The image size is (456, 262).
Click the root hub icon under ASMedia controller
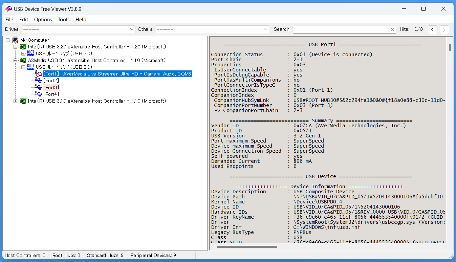tap(31, 67)
